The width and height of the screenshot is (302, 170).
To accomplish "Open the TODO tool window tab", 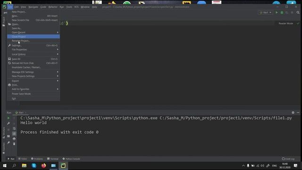I will tap(23, 159).
